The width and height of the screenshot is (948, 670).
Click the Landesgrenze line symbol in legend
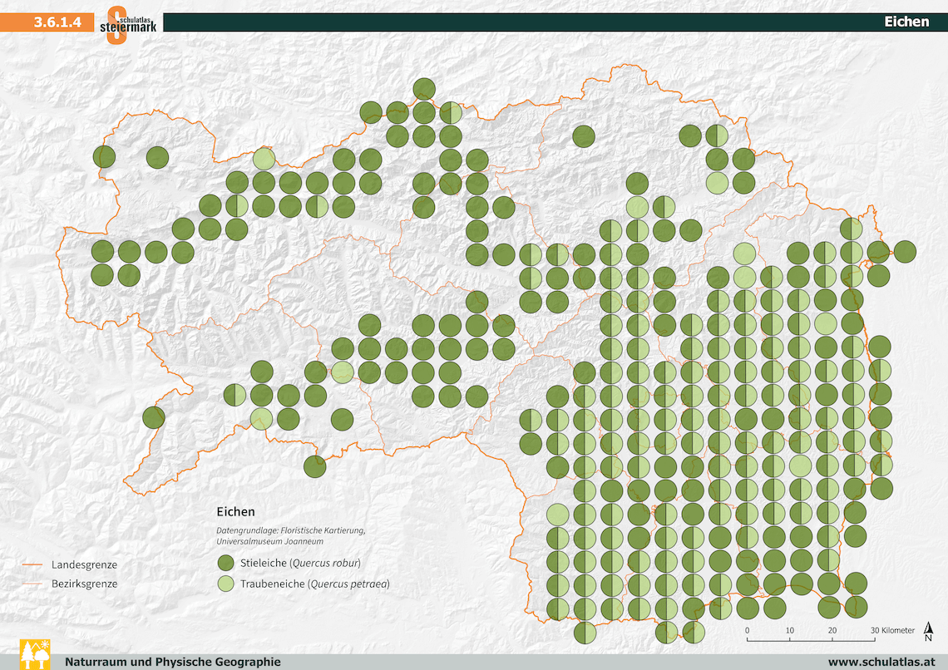coord(31,565)
